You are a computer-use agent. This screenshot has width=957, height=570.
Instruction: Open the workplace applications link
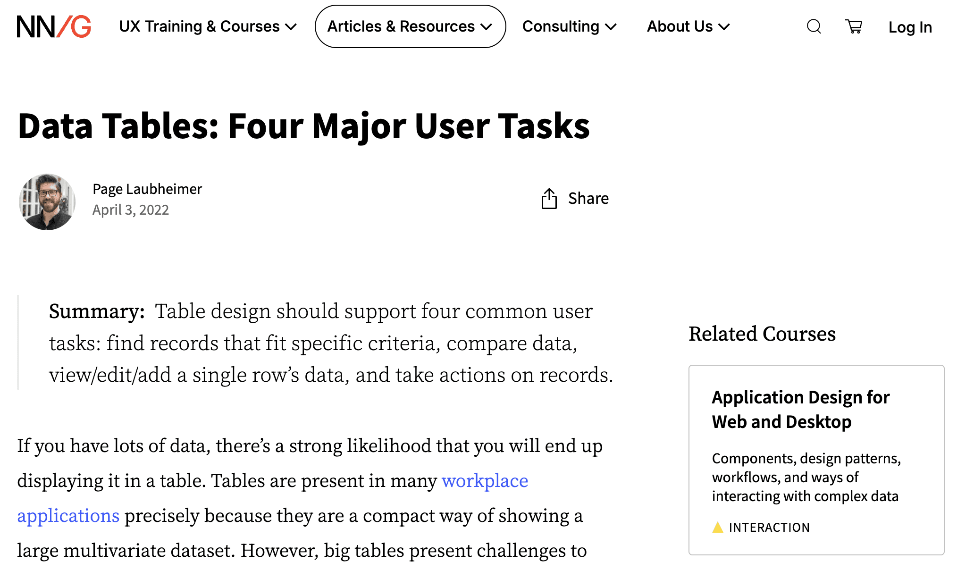[x=485, y=481]
